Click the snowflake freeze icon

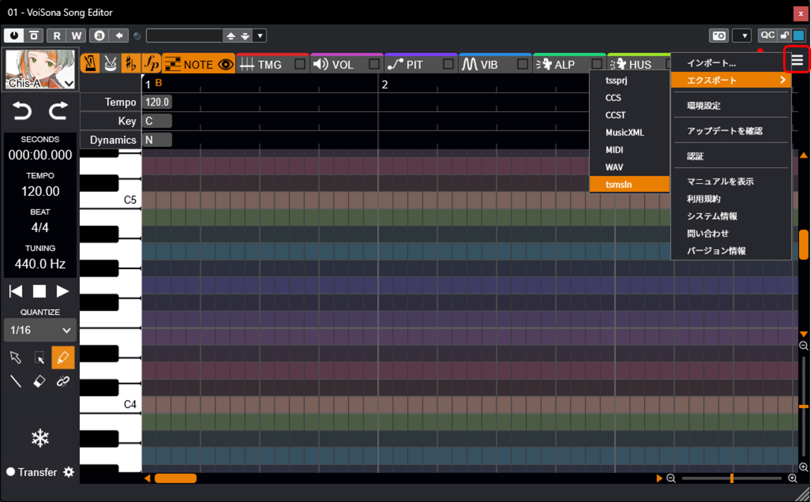click(x=40, y=438)
